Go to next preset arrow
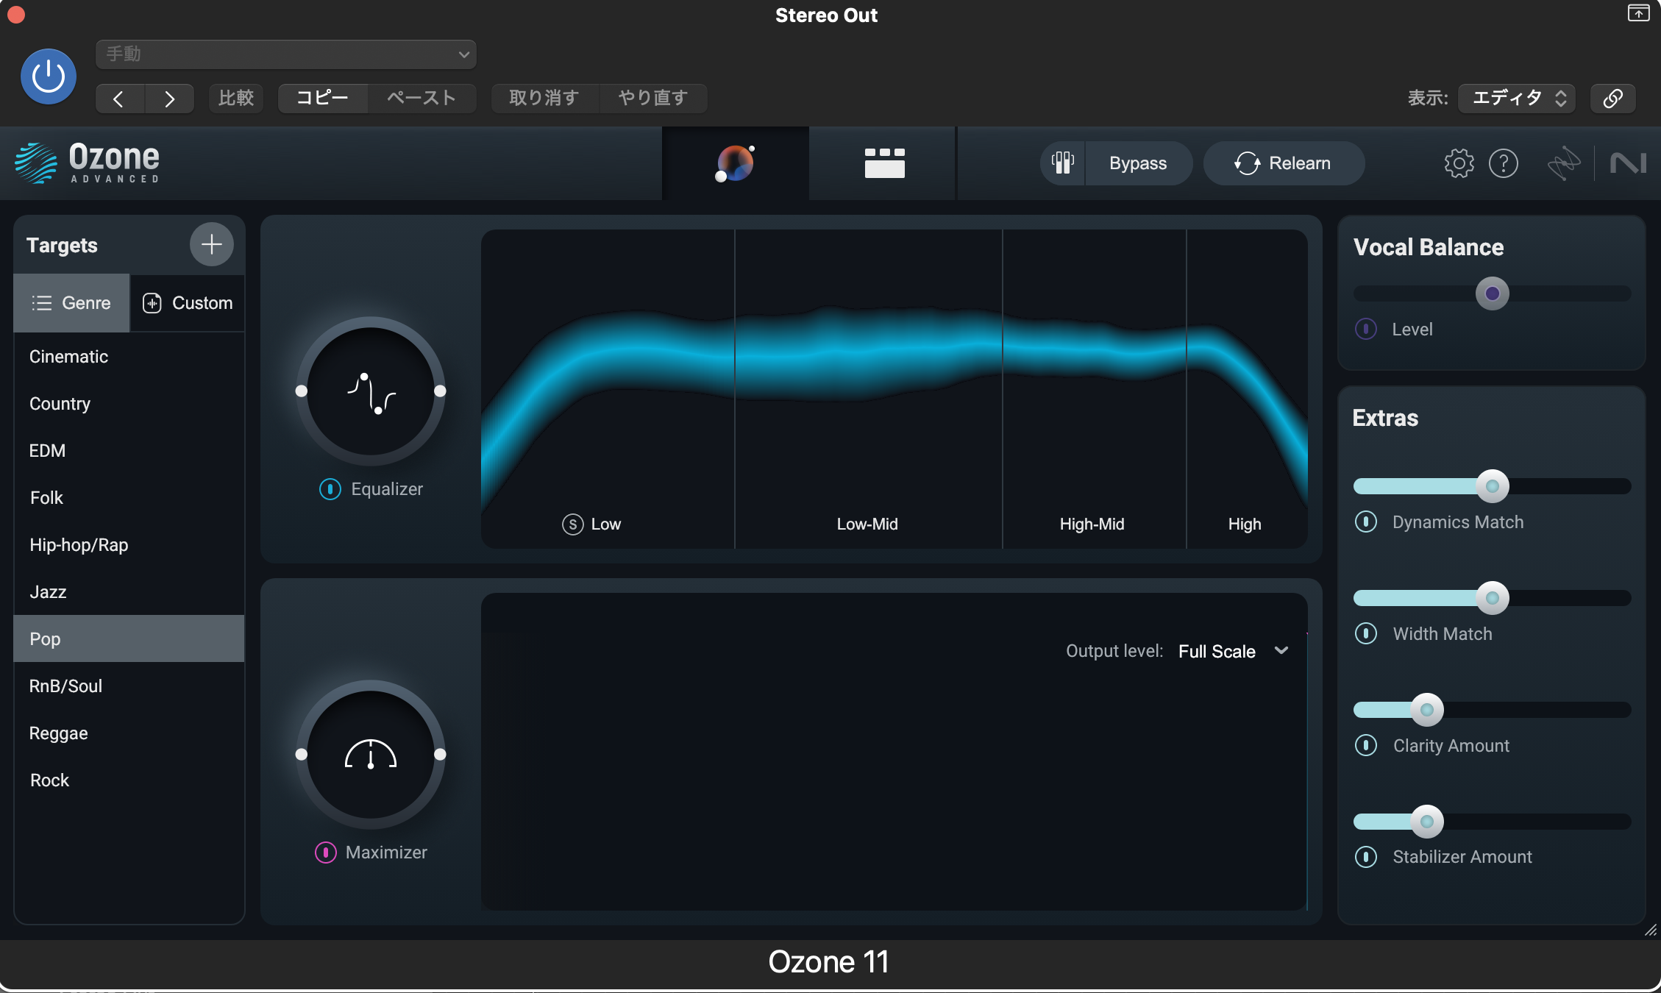This screenshot has width=1661, height=993. pyautogui.click(x=170, y=99)
